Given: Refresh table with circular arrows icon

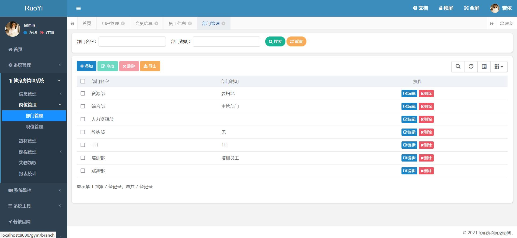Looking at the screenshot, I should point(471,67).
